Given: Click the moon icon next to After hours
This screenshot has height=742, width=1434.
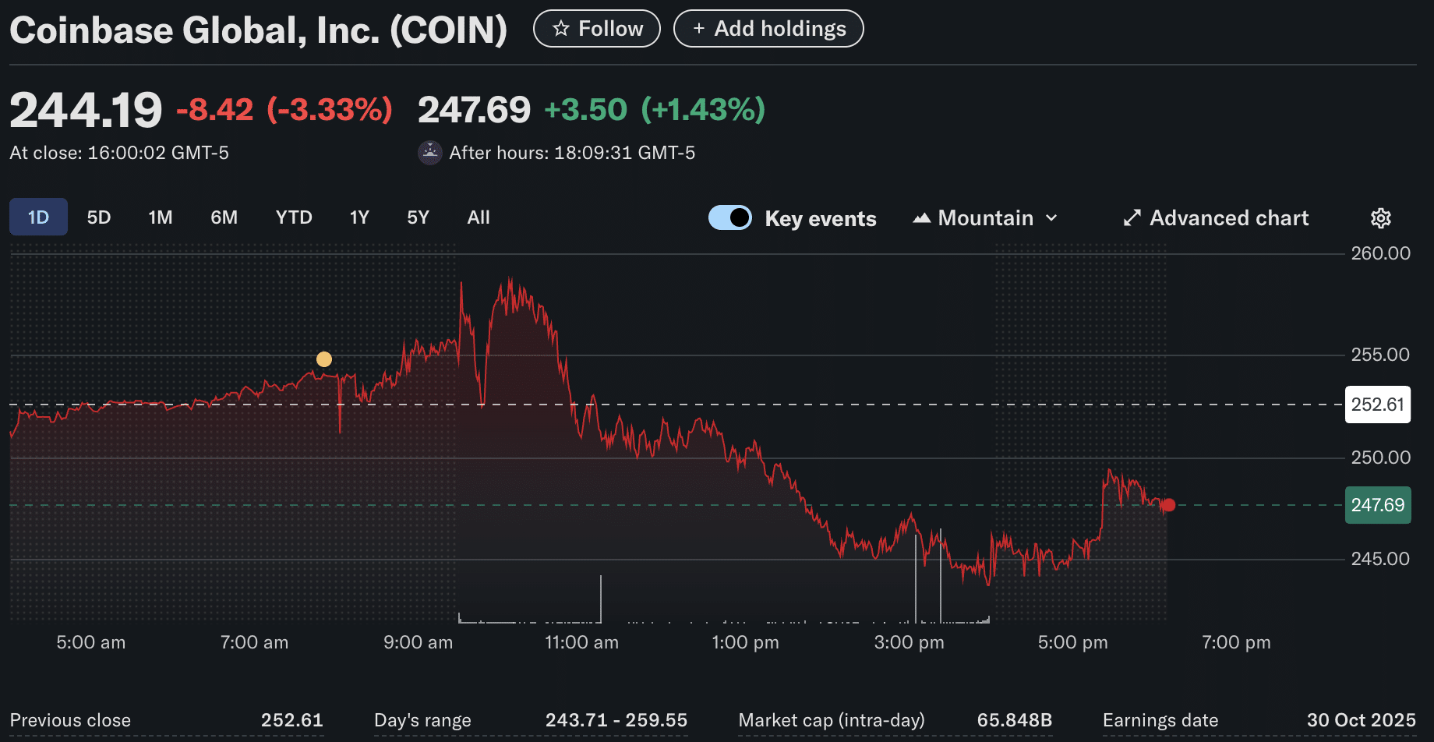Looking at the screenshot, I should coord(429,152).
